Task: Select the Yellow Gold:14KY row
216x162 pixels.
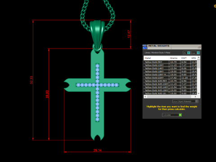Action: [x=171, y=68]
